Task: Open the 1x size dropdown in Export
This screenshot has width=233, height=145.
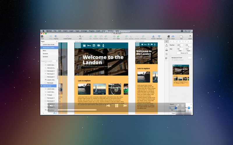Action: pos(173,108)
